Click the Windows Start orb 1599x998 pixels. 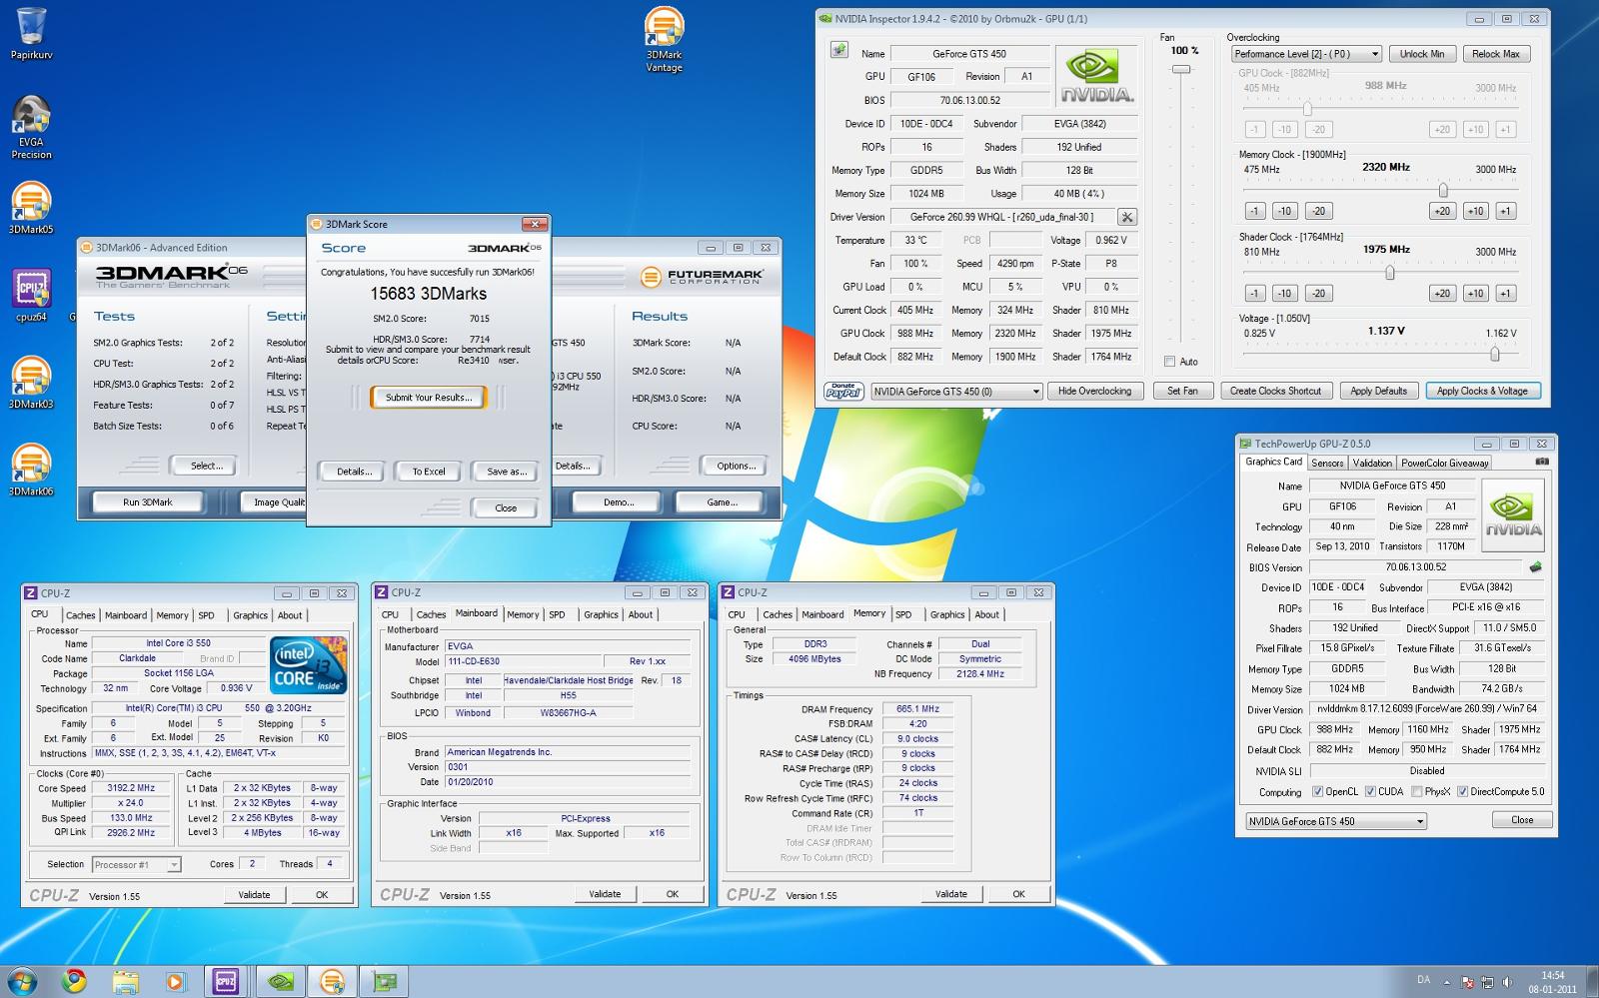[x=22, y=981]
